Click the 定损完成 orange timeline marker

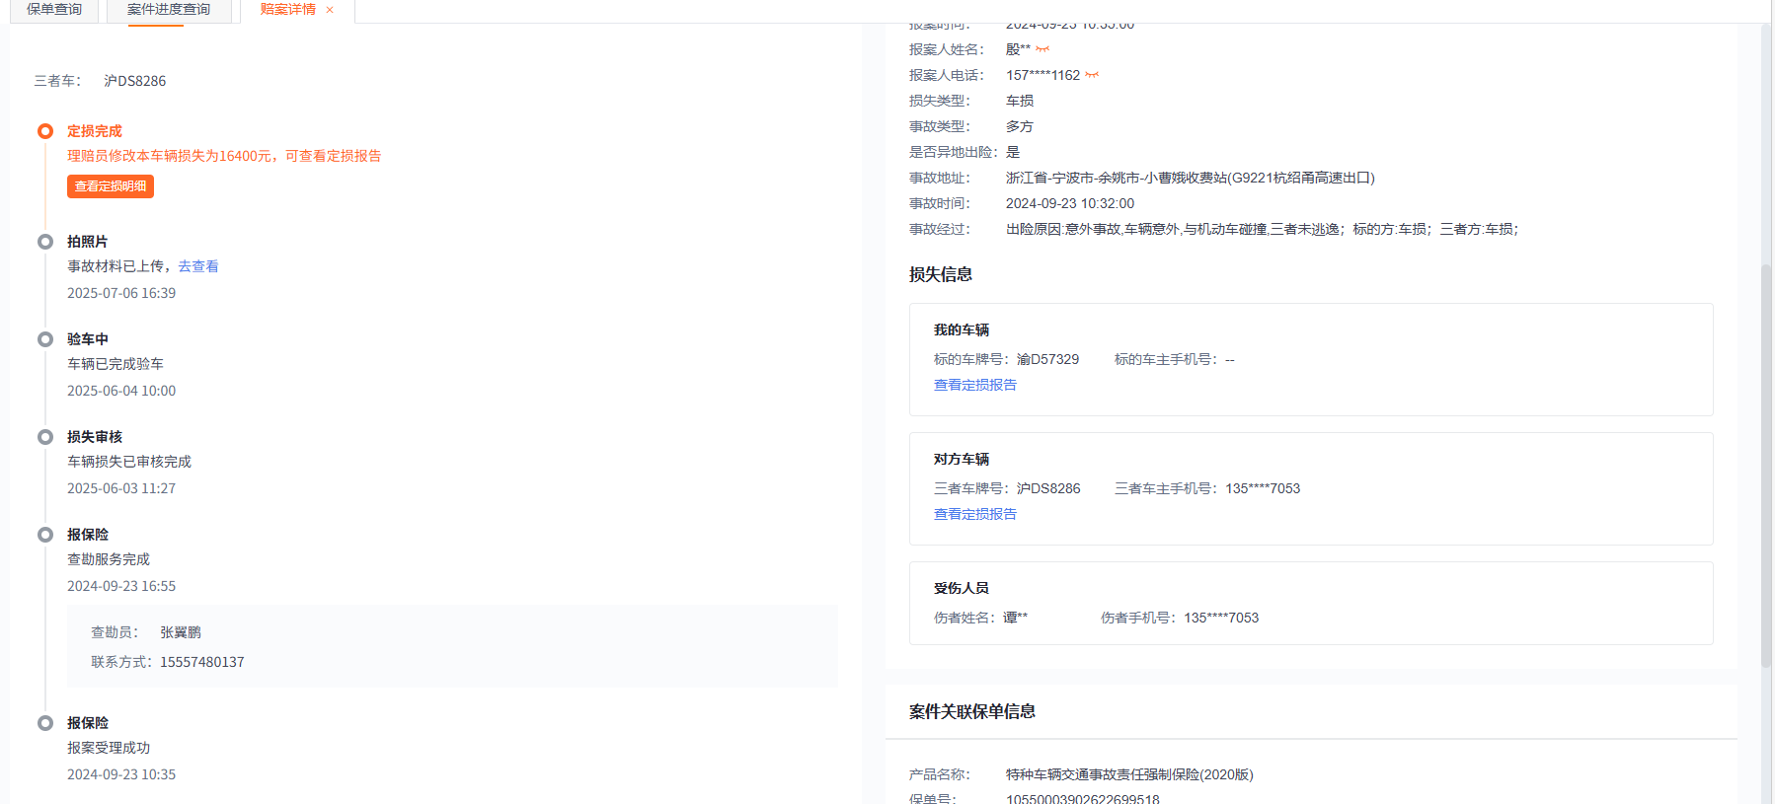point(45,131)
